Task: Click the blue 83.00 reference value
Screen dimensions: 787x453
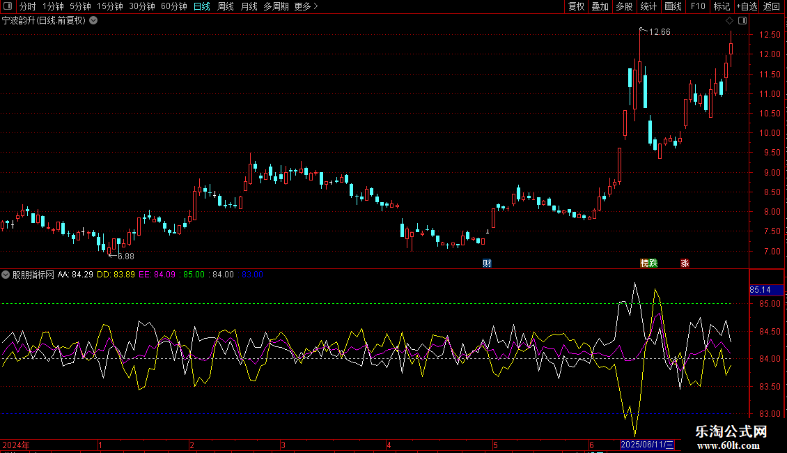Action: [252, 275]
